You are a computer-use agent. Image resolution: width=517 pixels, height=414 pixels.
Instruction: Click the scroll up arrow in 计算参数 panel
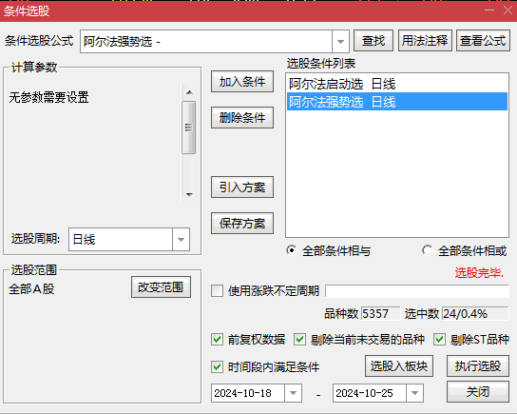tap(189, 92)
